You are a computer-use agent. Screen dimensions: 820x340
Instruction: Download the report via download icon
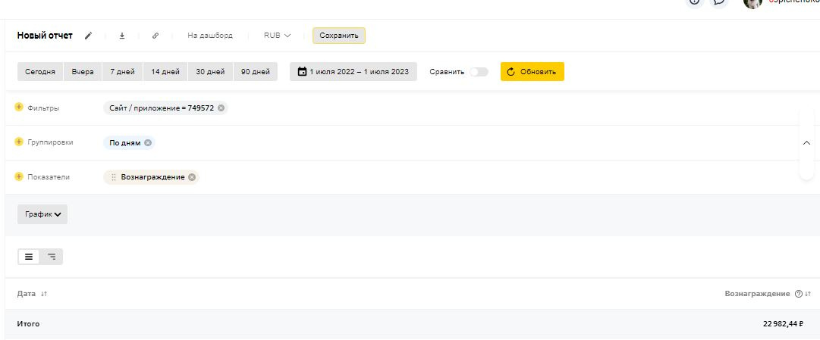pyautogui.click(x=122, y=36)
